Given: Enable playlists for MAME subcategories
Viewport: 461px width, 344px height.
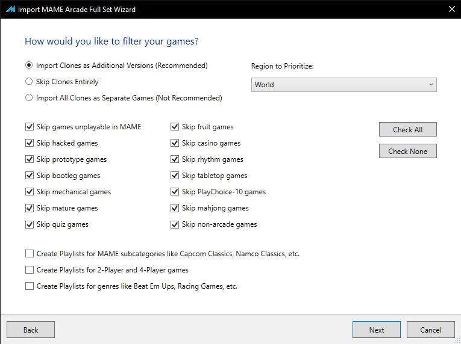Looking at the screenshot, I should 30,254.
